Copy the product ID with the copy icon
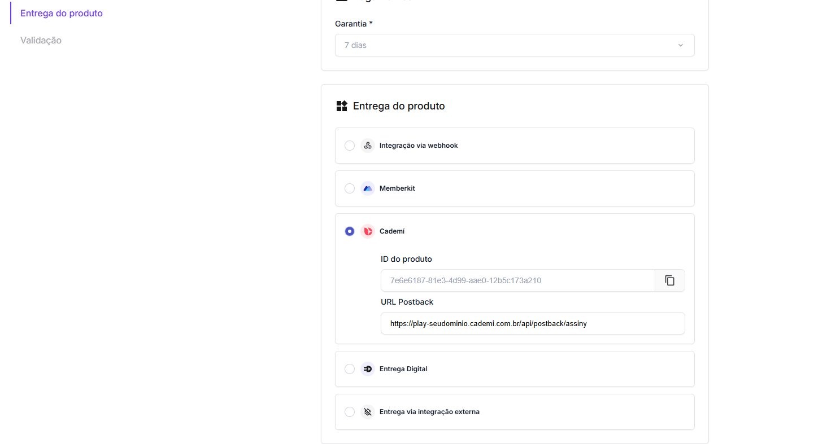Image resolution: width=827 pixels, height=444 pixels. pyautogui.click(x=670, y=280)
